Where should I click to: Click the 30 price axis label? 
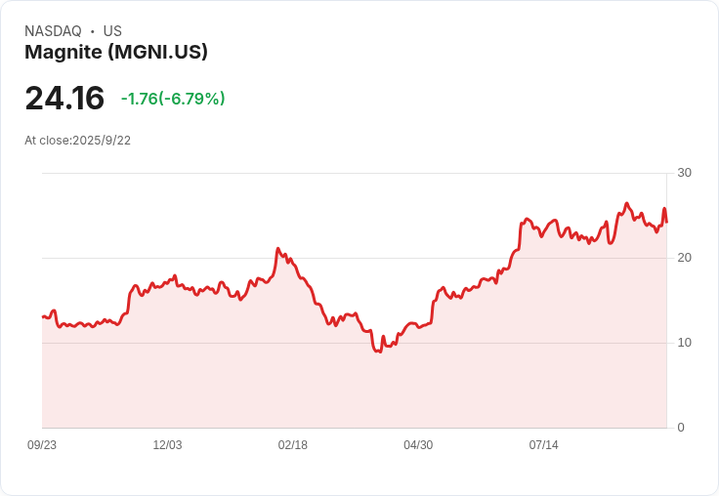(684, 173)
